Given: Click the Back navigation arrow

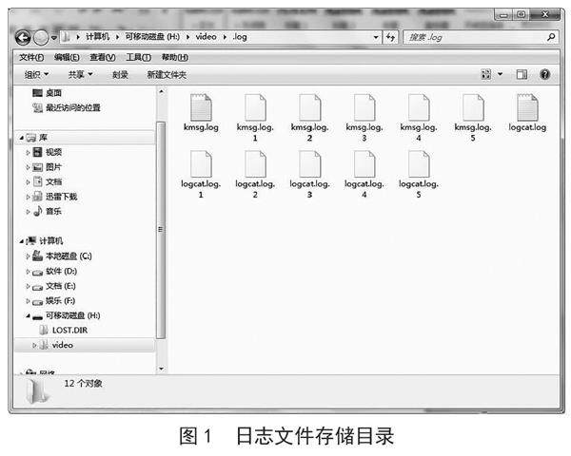Looking at the screenshot, I should point(24,37).
